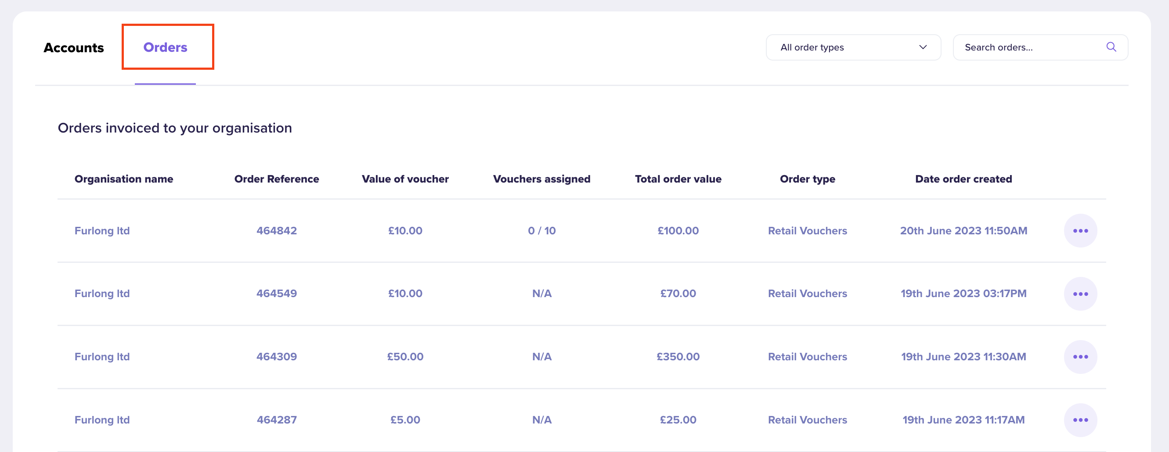Select the Orders tab

(165, 47)
